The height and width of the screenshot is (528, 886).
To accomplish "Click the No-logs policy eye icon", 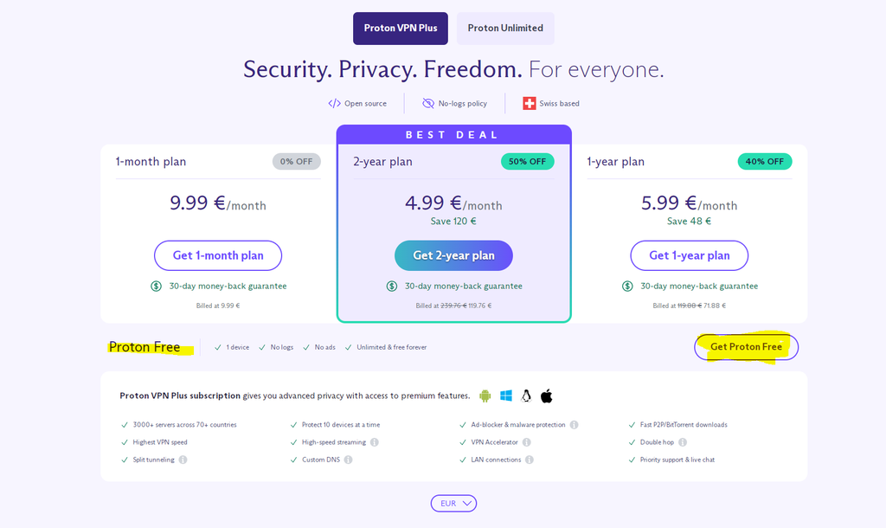I will tap(428, 104).
